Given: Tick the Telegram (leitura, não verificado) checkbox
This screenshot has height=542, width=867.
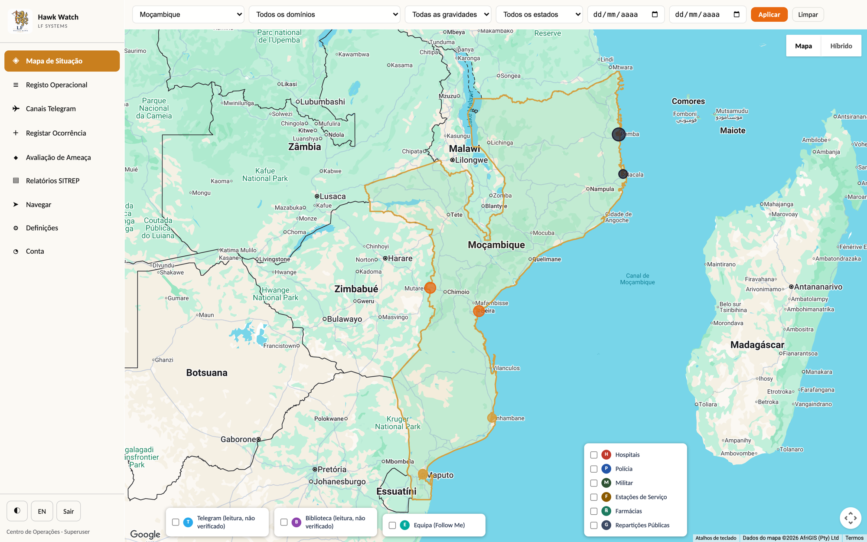Looking at the screenshot, I should tap(176, 522).
